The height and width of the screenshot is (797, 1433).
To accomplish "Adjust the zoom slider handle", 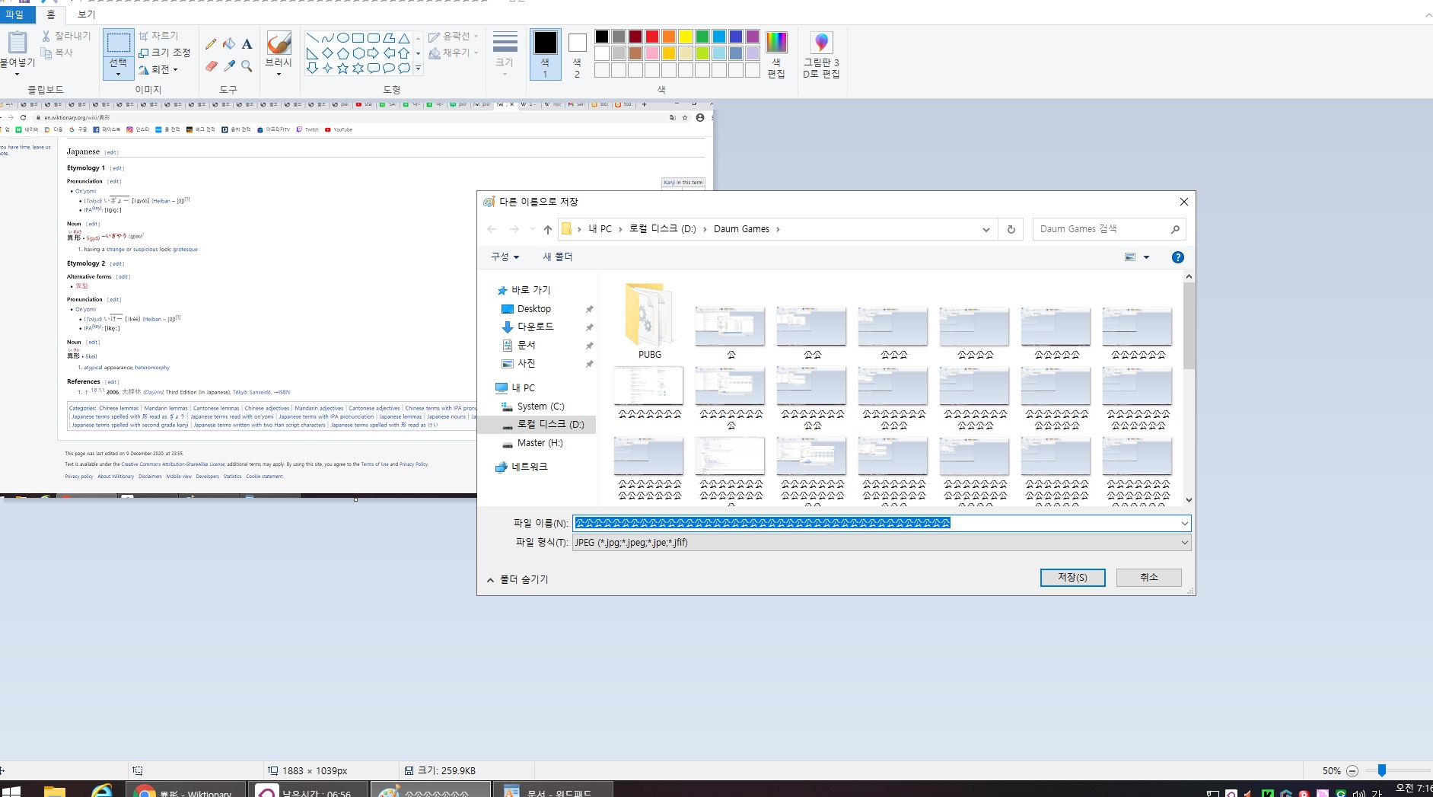I will pyautogui.click(x=1382, y=770).
